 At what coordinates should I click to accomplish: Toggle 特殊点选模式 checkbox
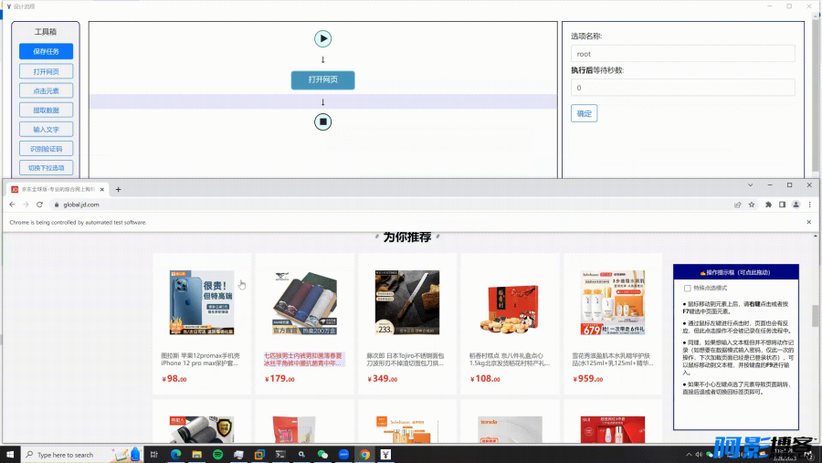coord(687,288)
